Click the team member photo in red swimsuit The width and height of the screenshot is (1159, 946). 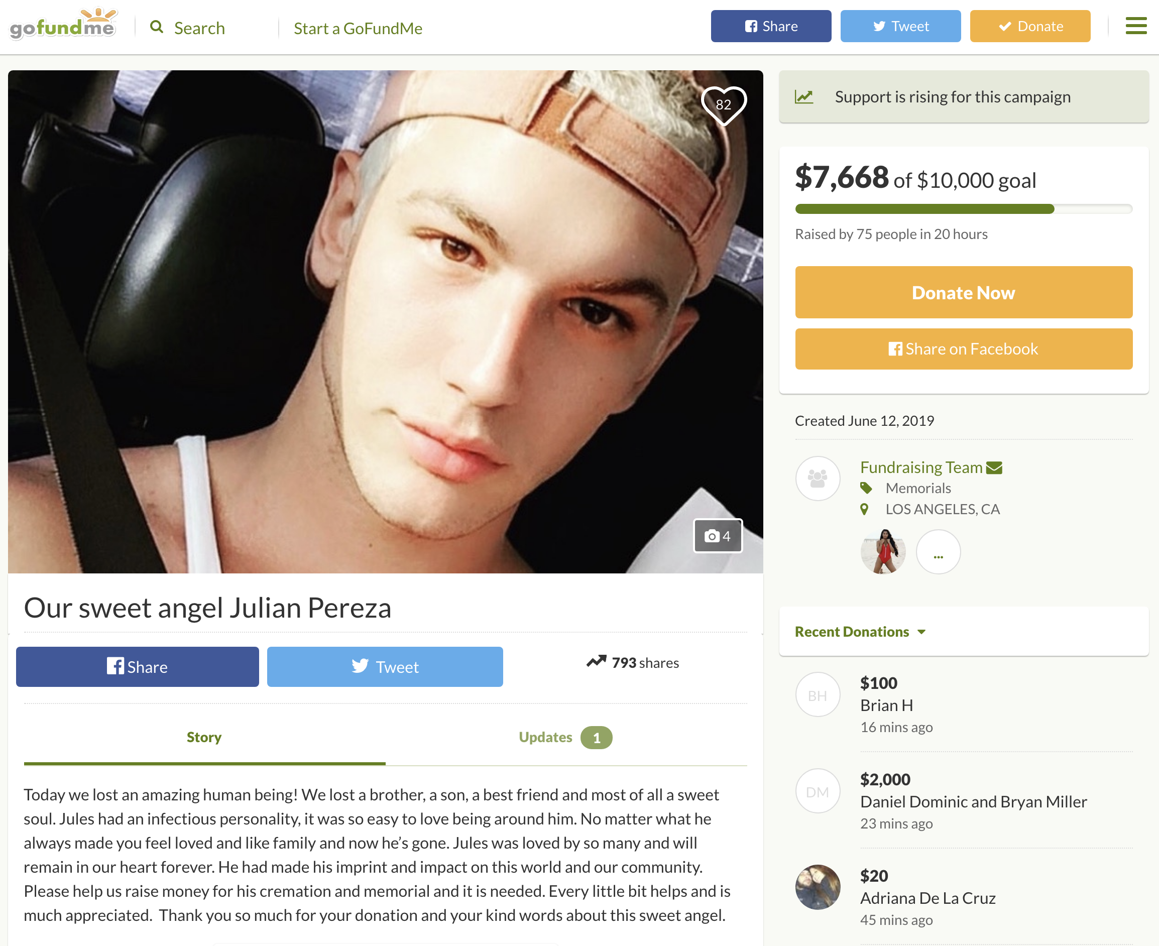click(883, 552)
